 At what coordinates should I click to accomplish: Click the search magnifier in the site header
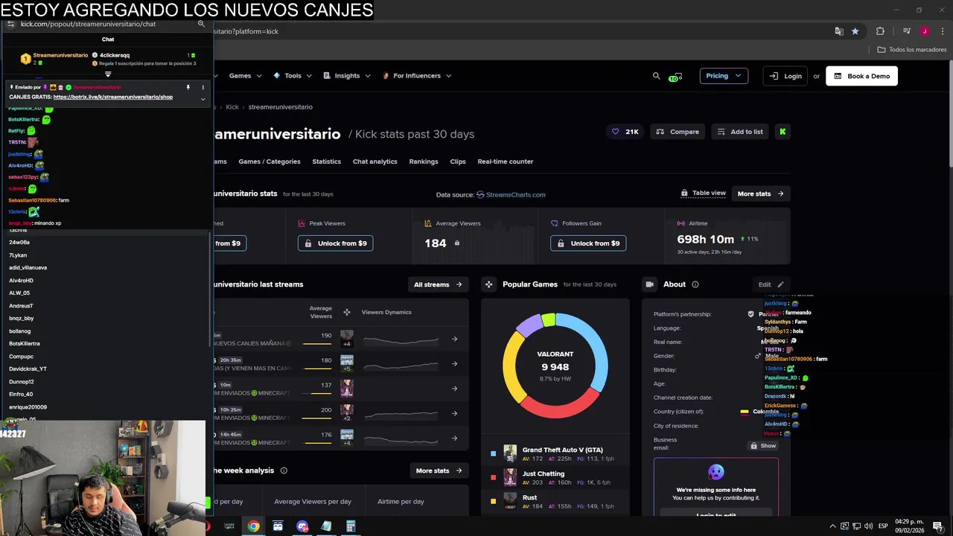tap(656, 76)
